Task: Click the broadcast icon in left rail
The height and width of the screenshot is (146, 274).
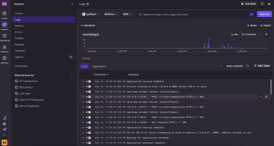Action: point(4,129)
